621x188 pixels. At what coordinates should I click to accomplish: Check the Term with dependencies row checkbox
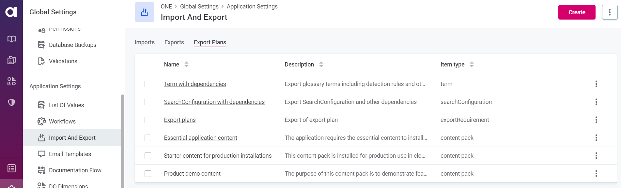[148, 84]
